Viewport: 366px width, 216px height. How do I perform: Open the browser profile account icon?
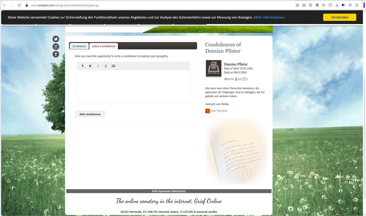tap(357, 5)
